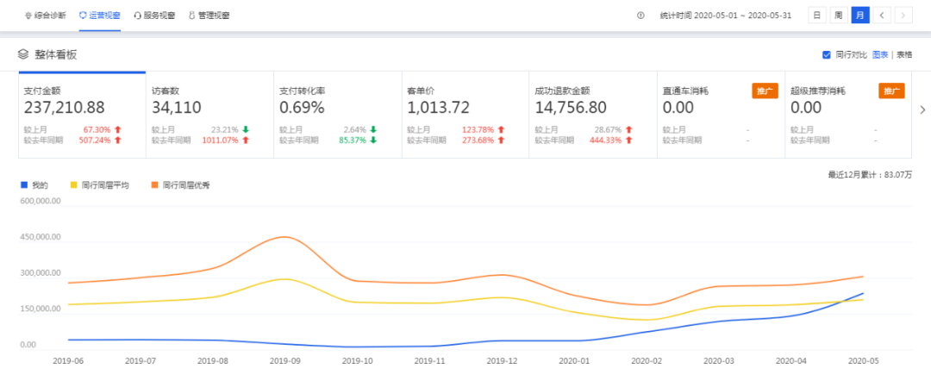Image resolution: width=931 pixels, height=387 pixels.
Task: Click the 14,756.80 refund value
Action: click(x=571, y=108)
